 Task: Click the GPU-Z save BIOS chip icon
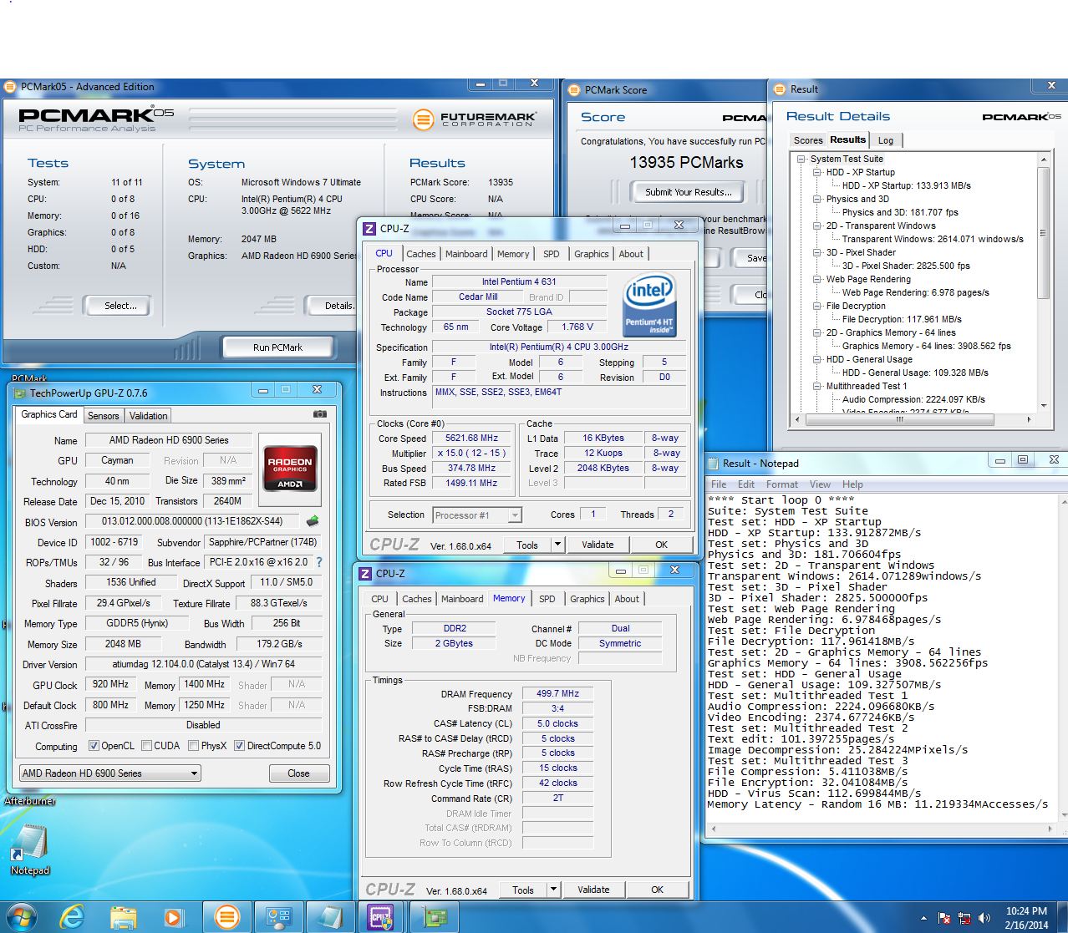(313, 521)
